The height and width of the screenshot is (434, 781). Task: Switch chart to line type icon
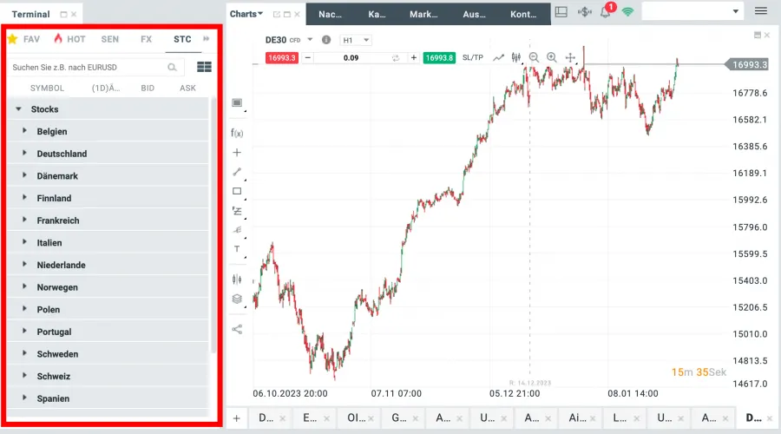(499, 58)
